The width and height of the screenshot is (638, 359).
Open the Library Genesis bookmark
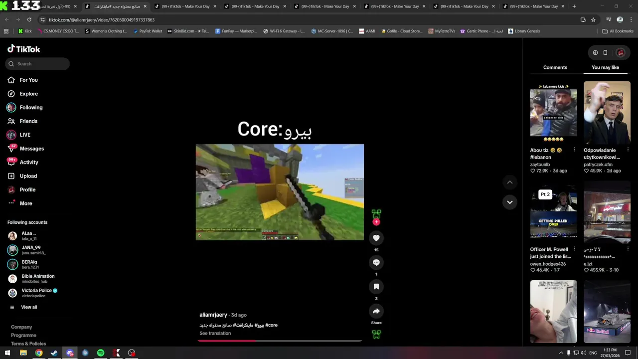click(x=524, y=31)
